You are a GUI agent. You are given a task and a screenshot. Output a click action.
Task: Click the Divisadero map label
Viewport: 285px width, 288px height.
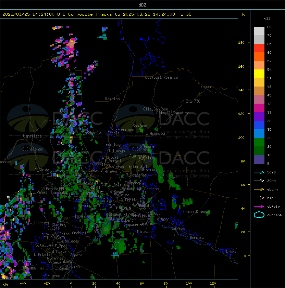pos(152,170)
